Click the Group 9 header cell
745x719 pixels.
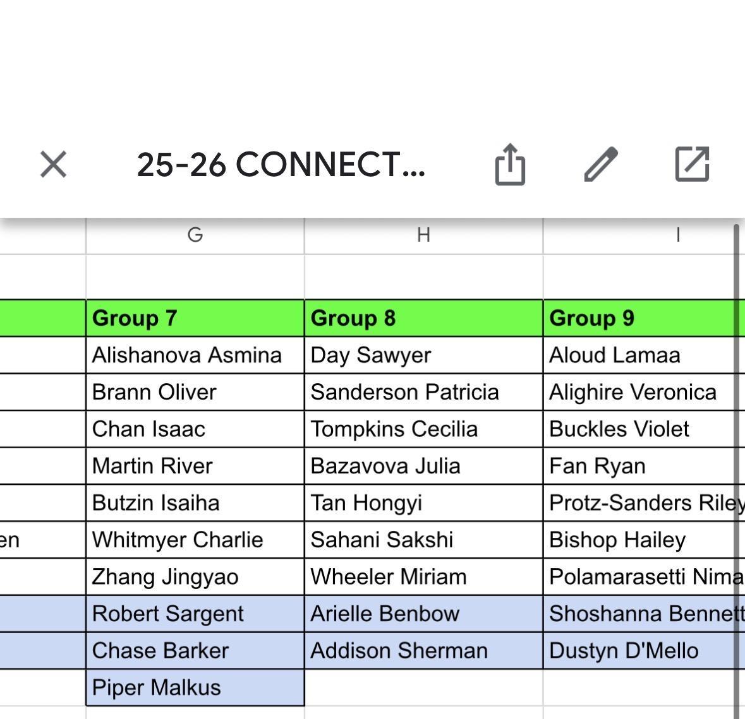[638, 318]
